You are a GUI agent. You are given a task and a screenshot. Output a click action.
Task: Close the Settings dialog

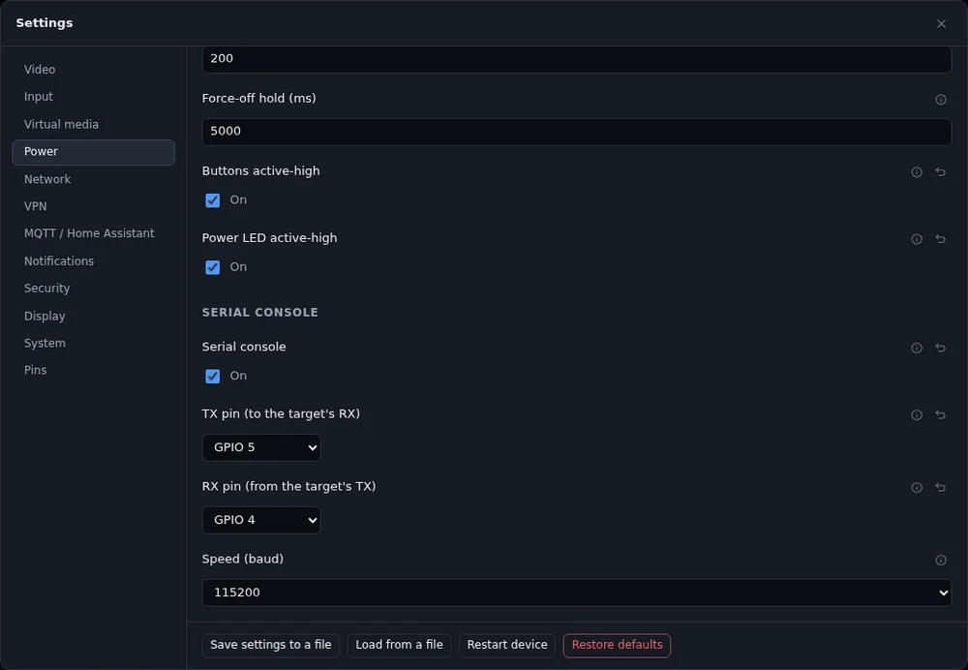[x=941, y=23]
